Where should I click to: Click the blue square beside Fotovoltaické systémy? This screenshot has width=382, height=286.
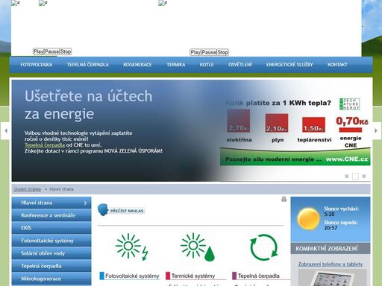pos(101,276)
